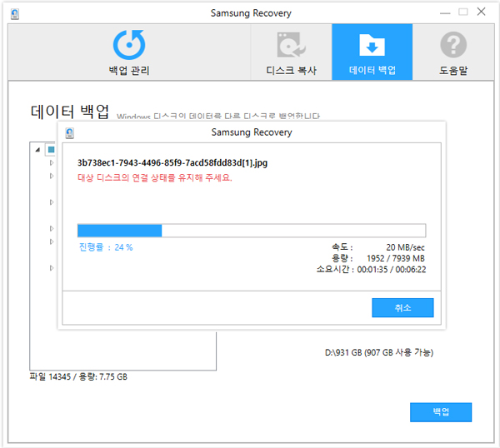Click the Samsung Recovery title bar app icon
The height and width of the screenshot is (448, 500).
15,13
